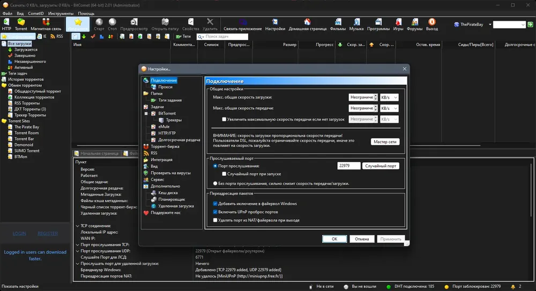Select Кеш диска in settings tree
Screen dimensions: 536x291
tap(168, 193)
